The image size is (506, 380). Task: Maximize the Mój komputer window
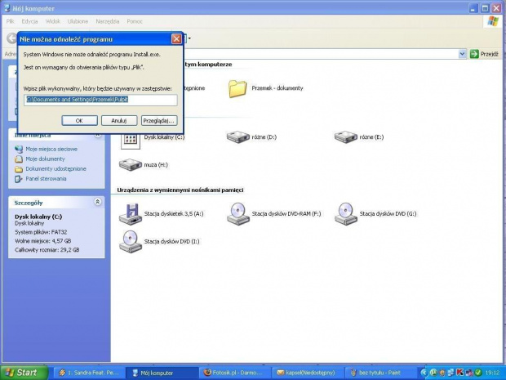coord(485,8)
